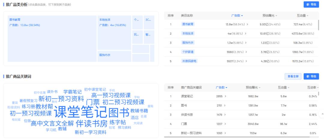Click 初二预习视频课 in the word cloud
Screen dimensions: 324x140
pos(123,102)
